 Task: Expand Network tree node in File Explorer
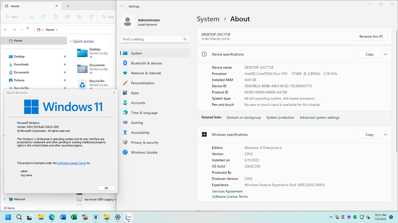point(4,199)
